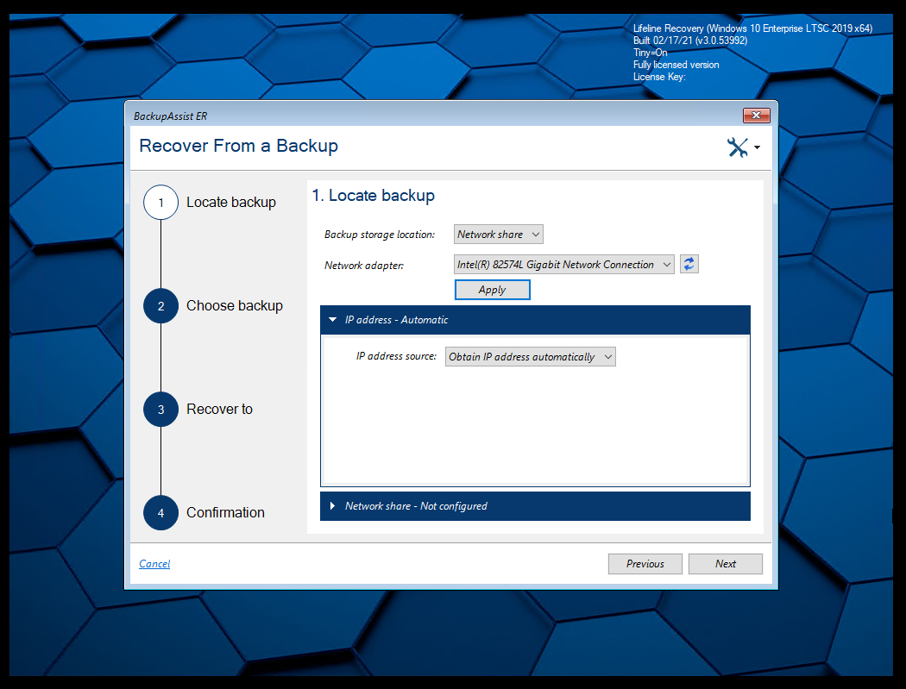
Task: Click the 'Tiny=On' desktop text
Action: (650, 53)
